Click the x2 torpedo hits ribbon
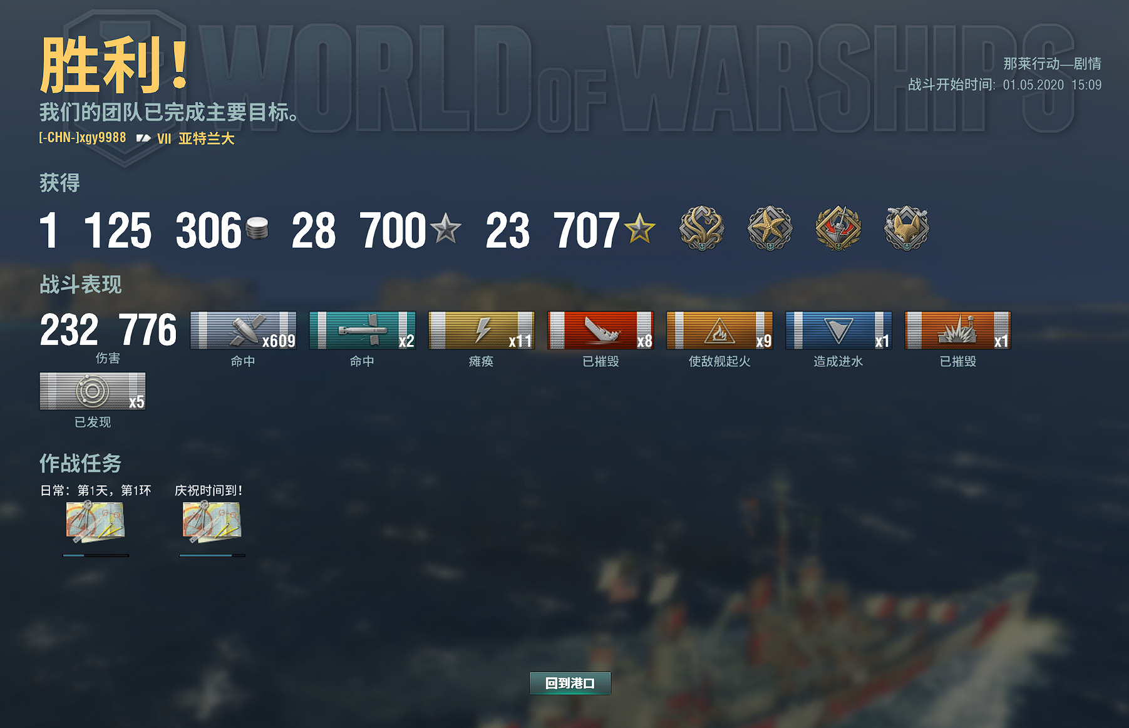1129x728 pixels. 362,330
